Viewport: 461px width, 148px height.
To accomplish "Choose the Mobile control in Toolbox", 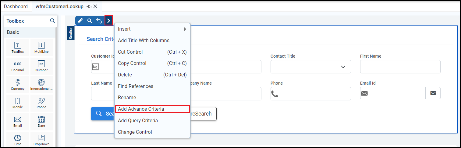I will click(x=18, y=103).
